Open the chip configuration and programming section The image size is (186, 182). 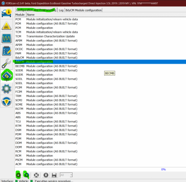tap(6, 76)
